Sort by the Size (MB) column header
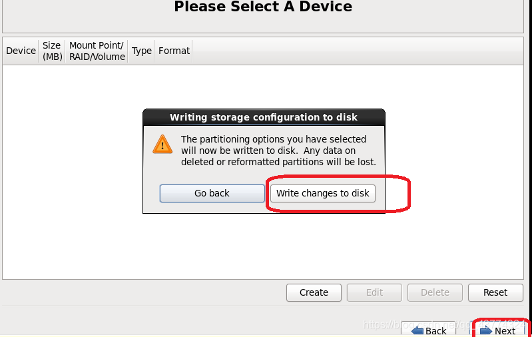 coord(52,51)
